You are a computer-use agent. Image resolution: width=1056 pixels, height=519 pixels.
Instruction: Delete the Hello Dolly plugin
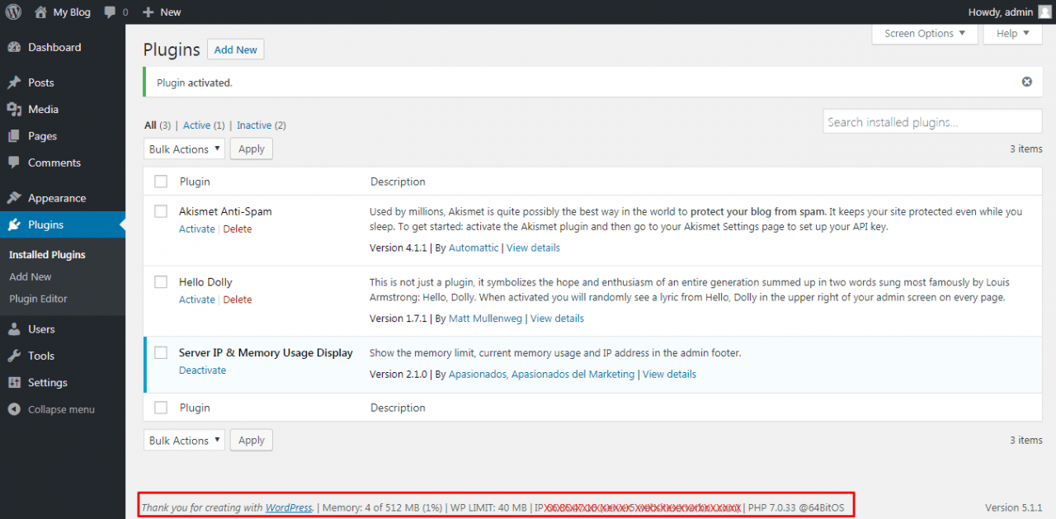point(238,300)
